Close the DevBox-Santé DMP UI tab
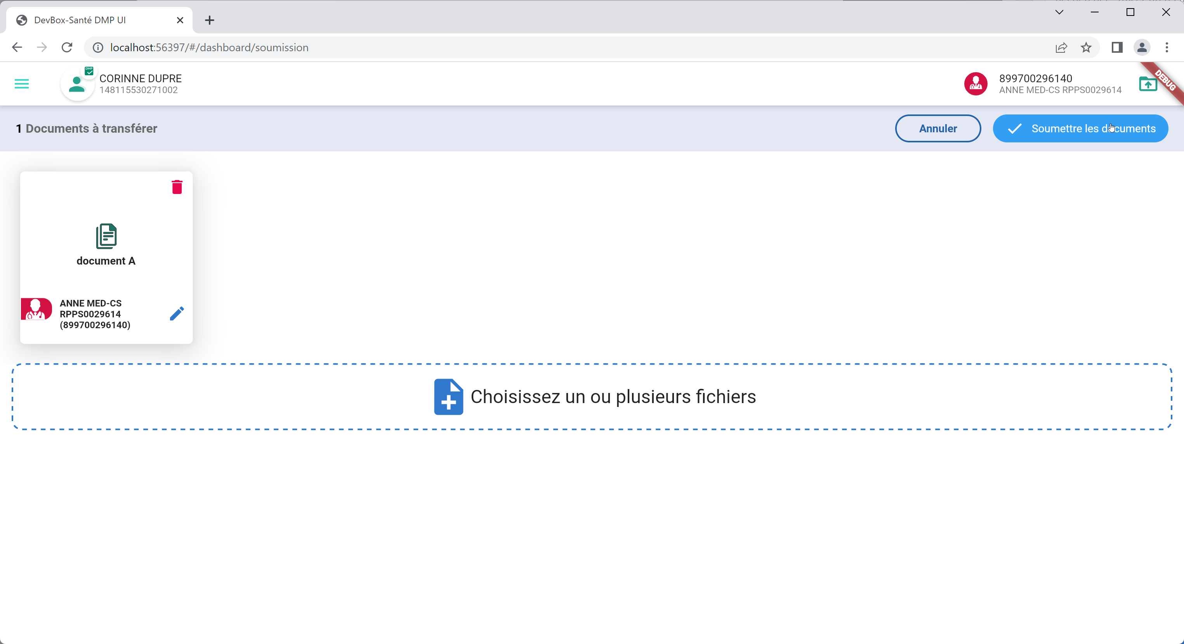 pyautogui.click(x=180, y=20)
